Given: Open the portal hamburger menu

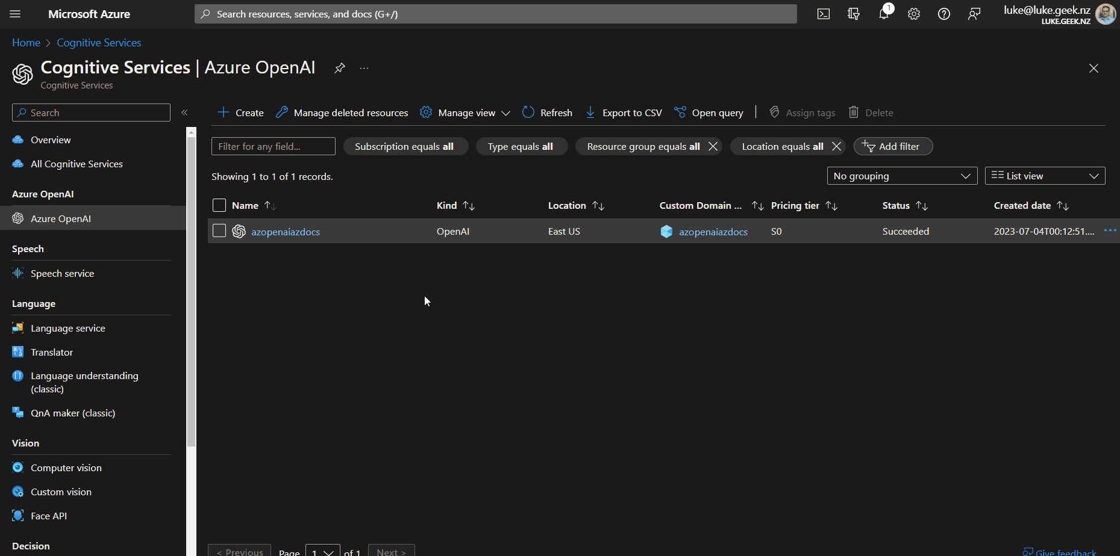Looking at the screenshot, I should [15, 14].
